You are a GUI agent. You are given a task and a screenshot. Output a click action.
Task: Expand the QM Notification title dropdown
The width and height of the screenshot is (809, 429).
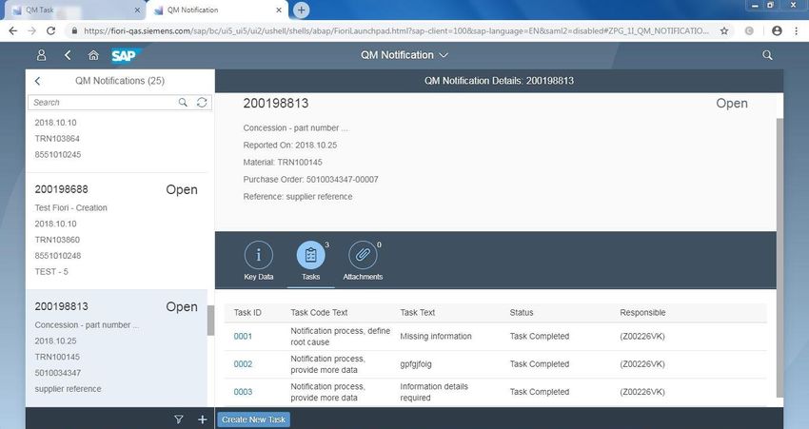404,55
